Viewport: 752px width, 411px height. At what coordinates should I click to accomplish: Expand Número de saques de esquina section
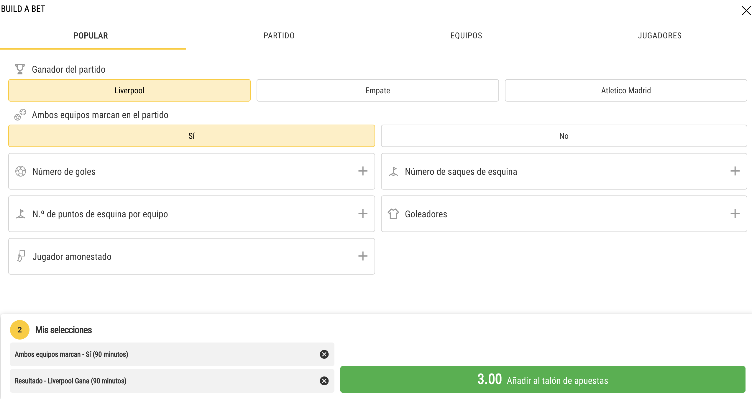click(735, 171)
